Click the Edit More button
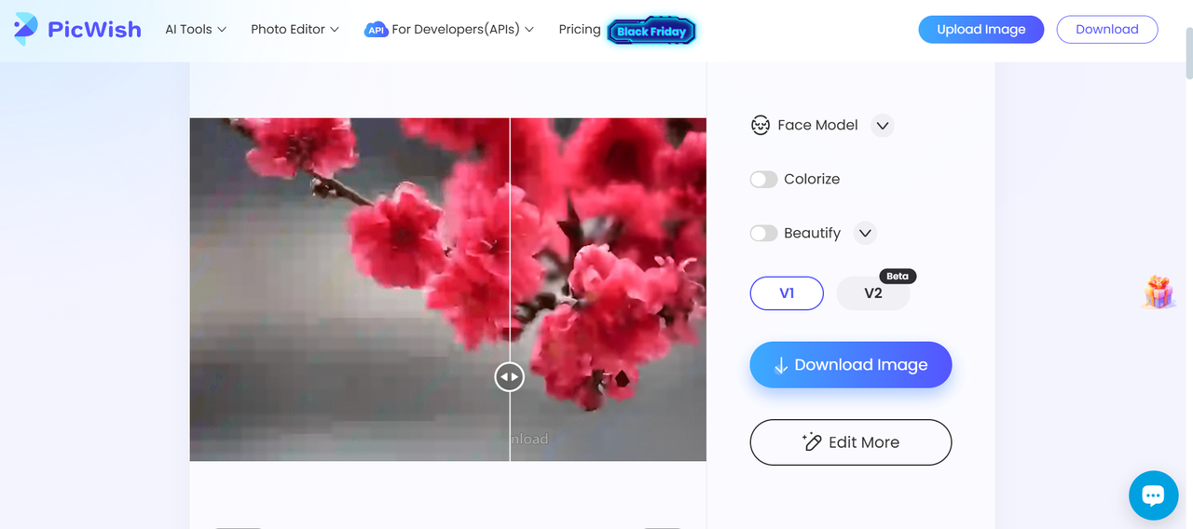This screenshot has width=1193, height=529. pyautogui.click(x=851, y=442)
